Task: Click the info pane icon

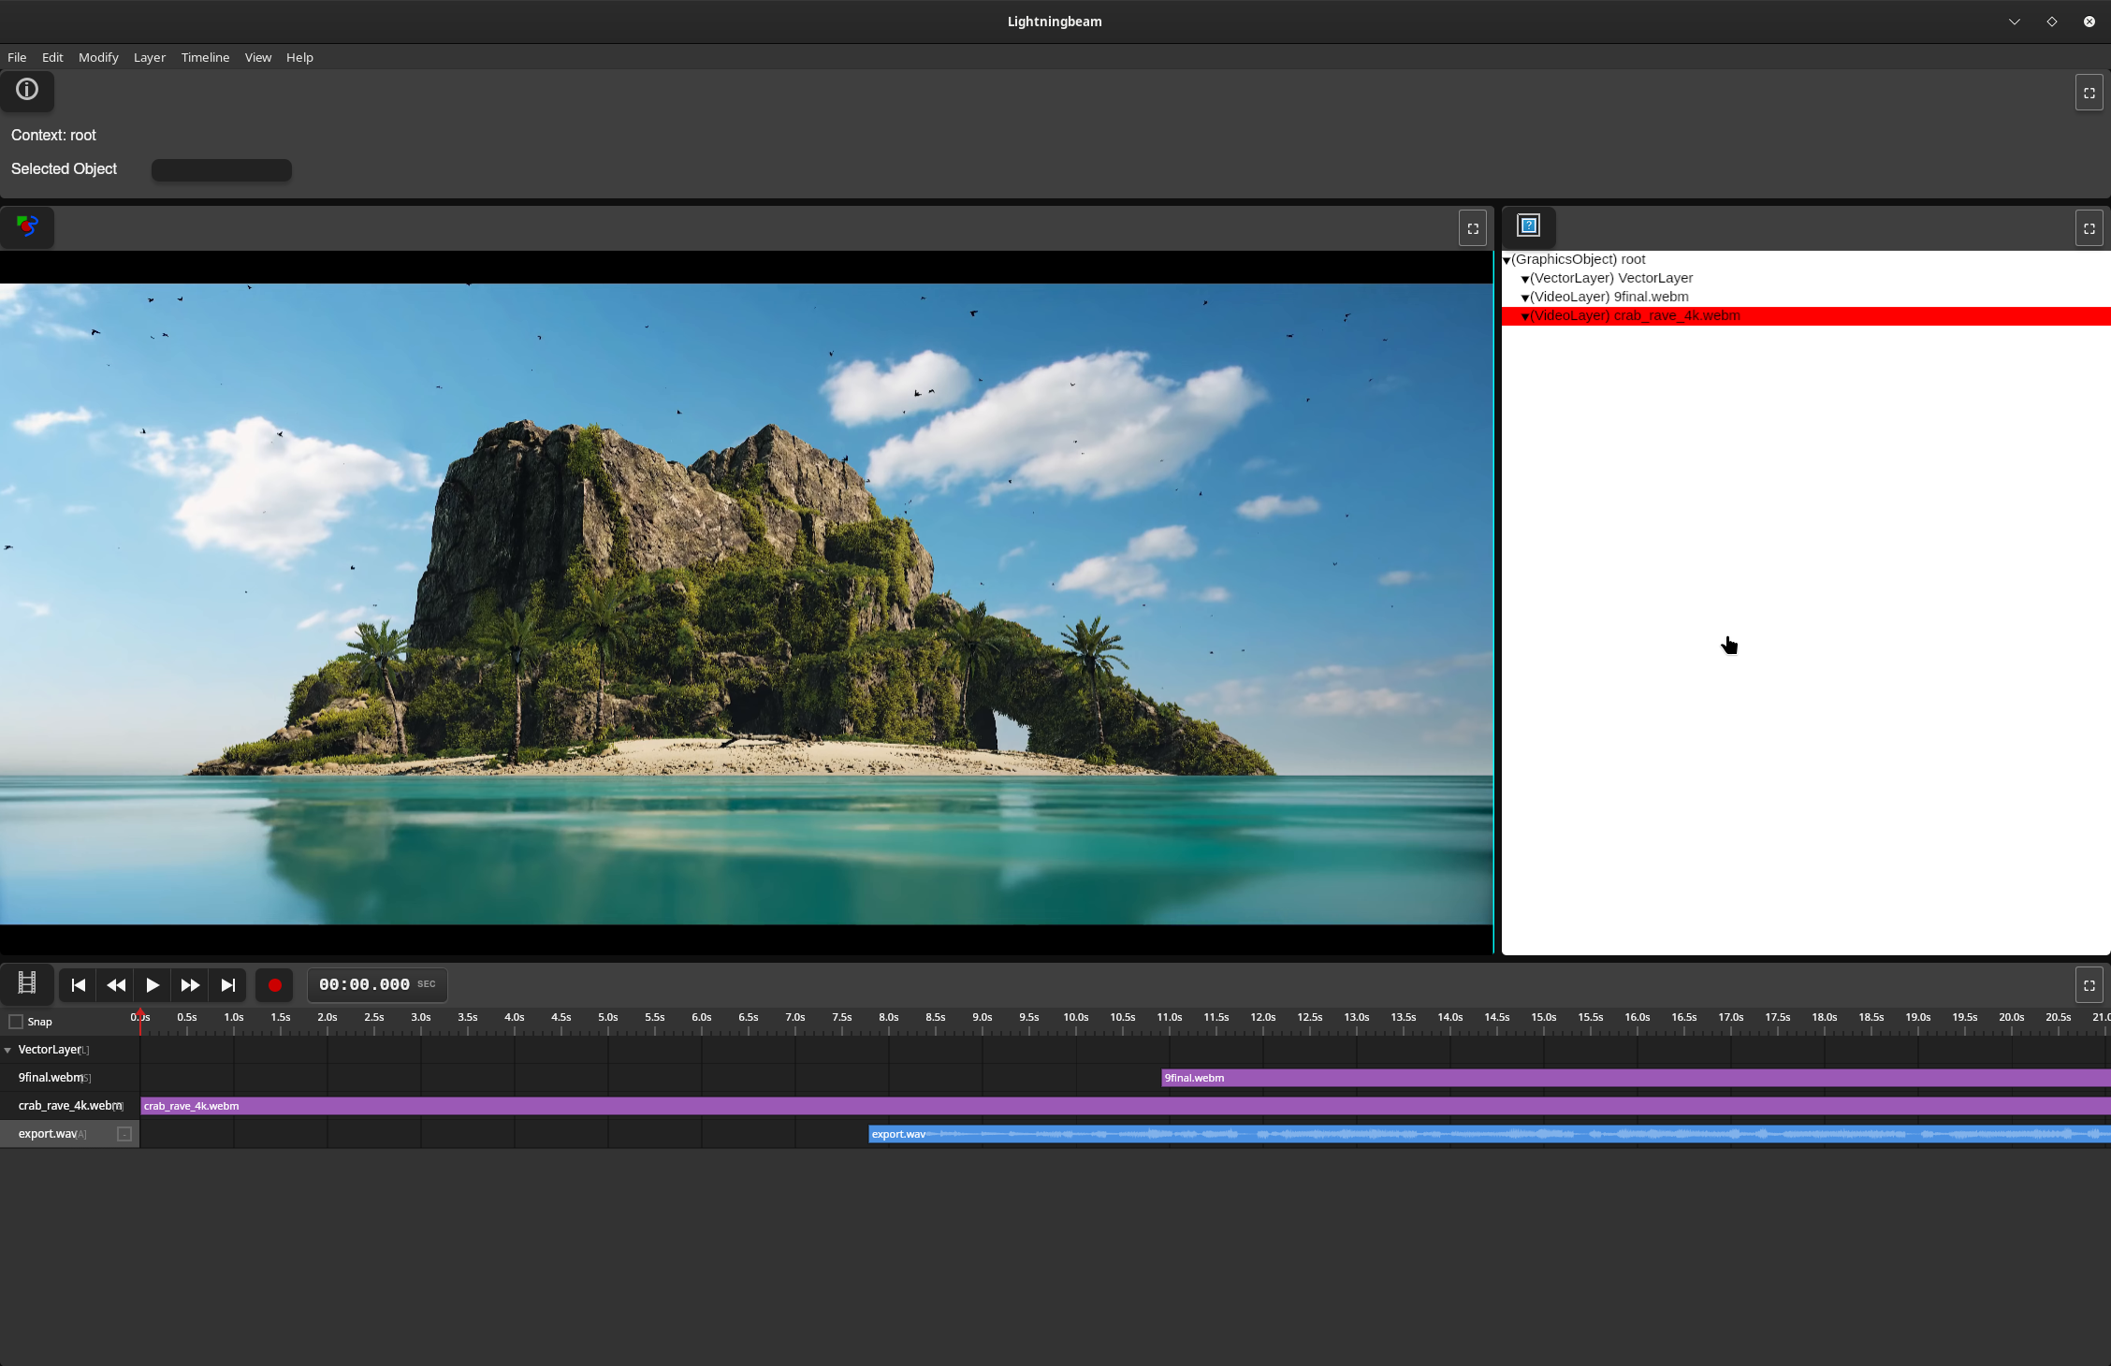Action: [27, 90]
